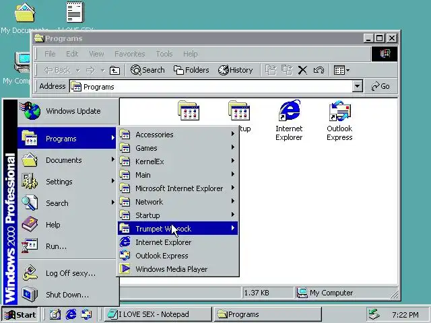Open the Help menu in Programs window
The height and width of the screenshot is (323, 431).
[190, 54]
